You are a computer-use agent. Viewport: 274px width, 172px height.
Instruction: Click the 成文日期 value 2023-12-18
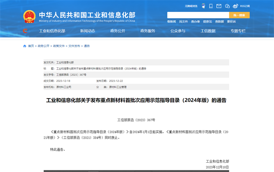tap(63, 81)
